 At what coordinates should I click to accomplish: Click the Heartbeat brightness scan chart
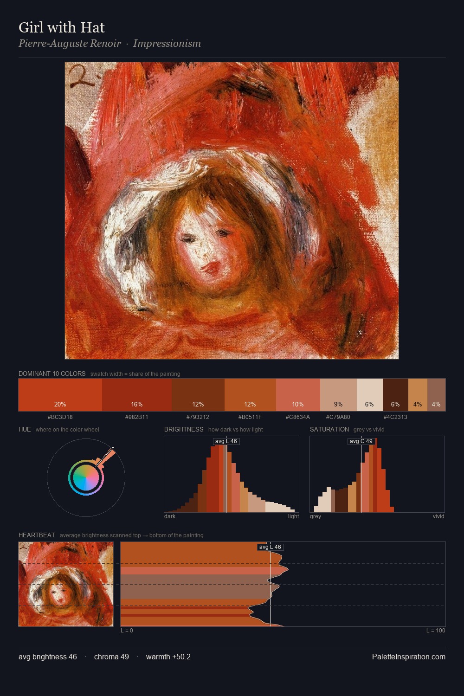click(283, 584)
